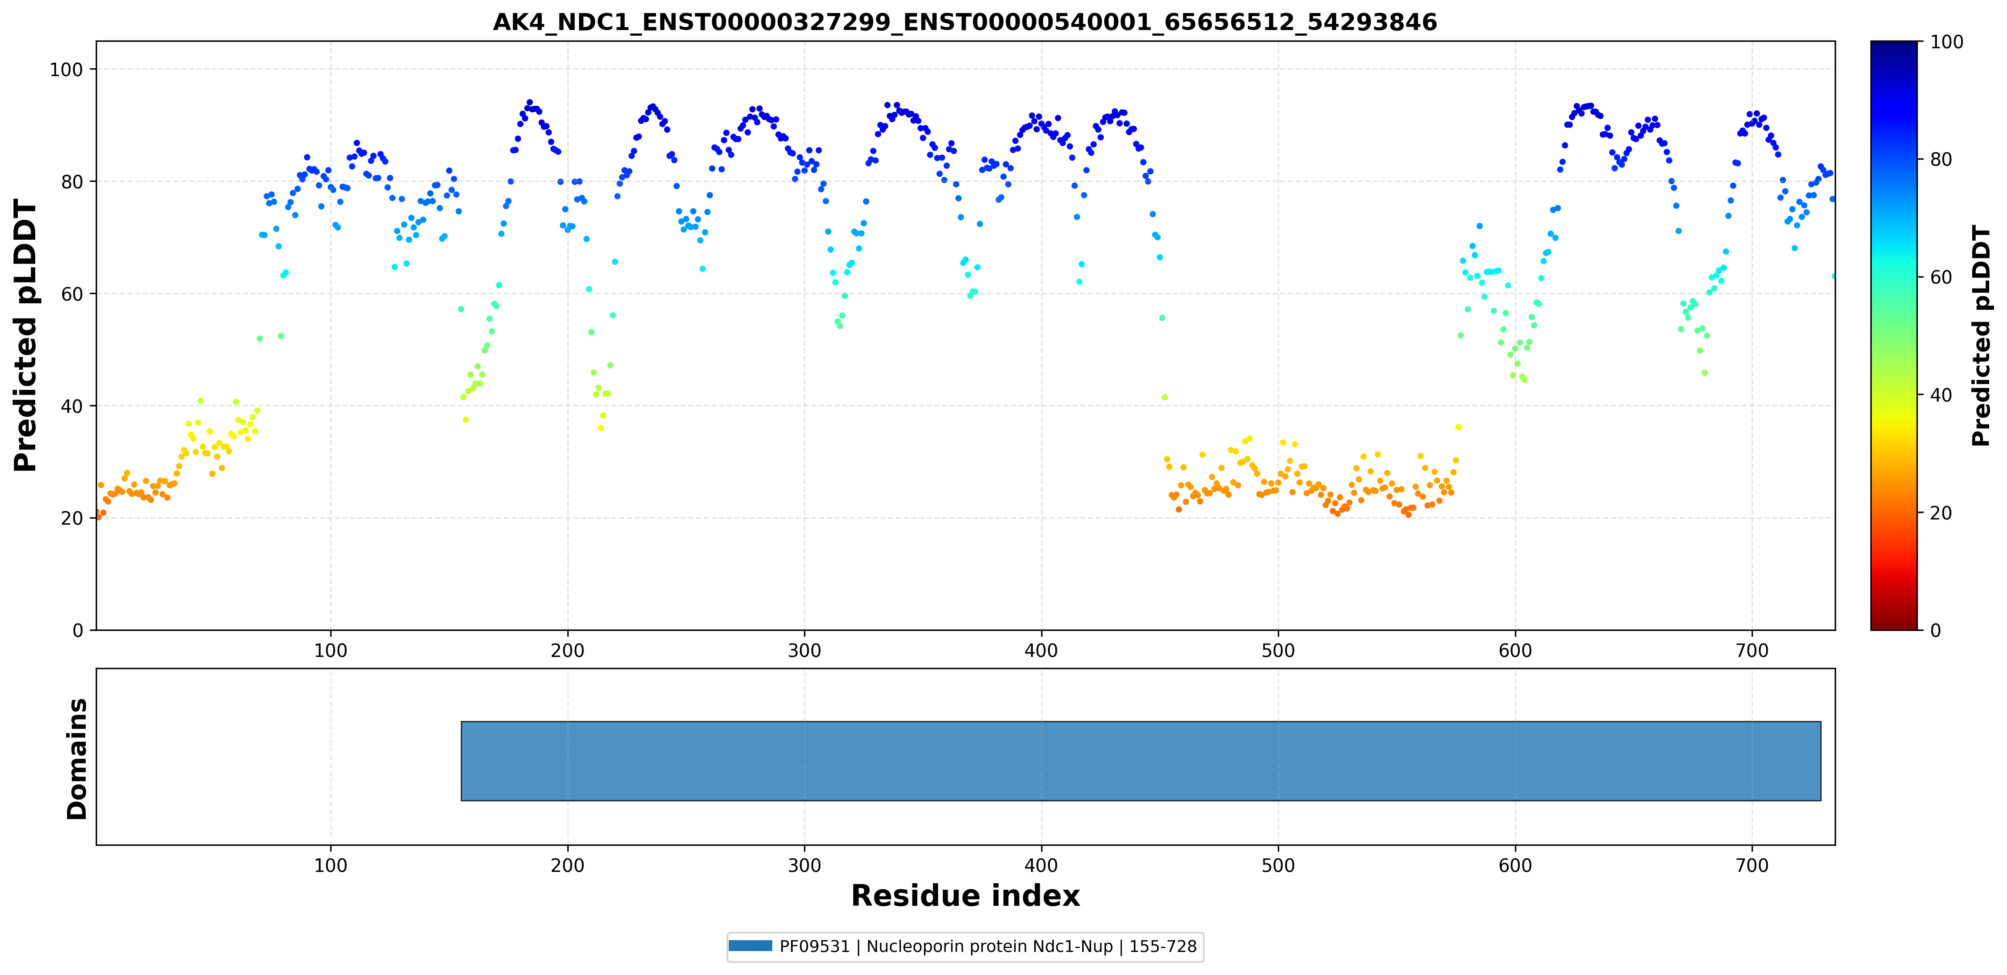This screenshot has height=975, width=2007.
Task: Click the colorbar tick label 100
Action: (1946, 42)
